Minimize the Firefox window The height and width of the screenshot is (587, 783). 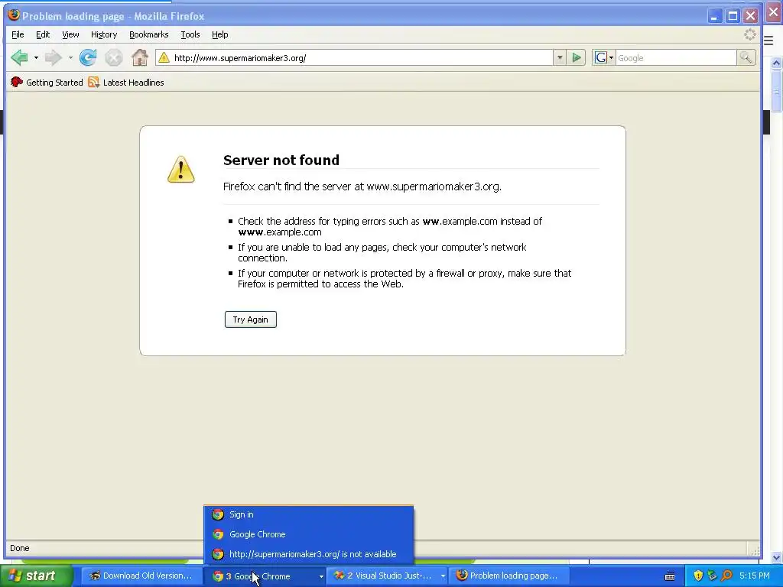pos(715,17)
